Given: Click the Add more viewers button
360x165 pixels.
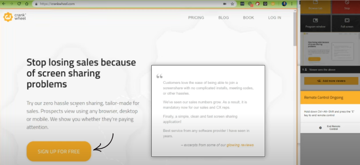Looking at the screenshot, I should pyautogui.click(x=331, y=81).
